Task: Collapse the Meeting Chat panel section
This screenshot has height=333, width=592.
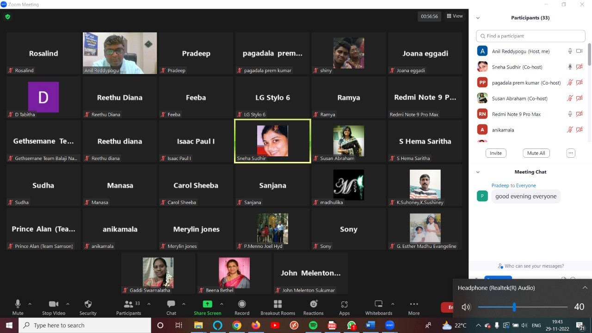Action: click(478, 172)
